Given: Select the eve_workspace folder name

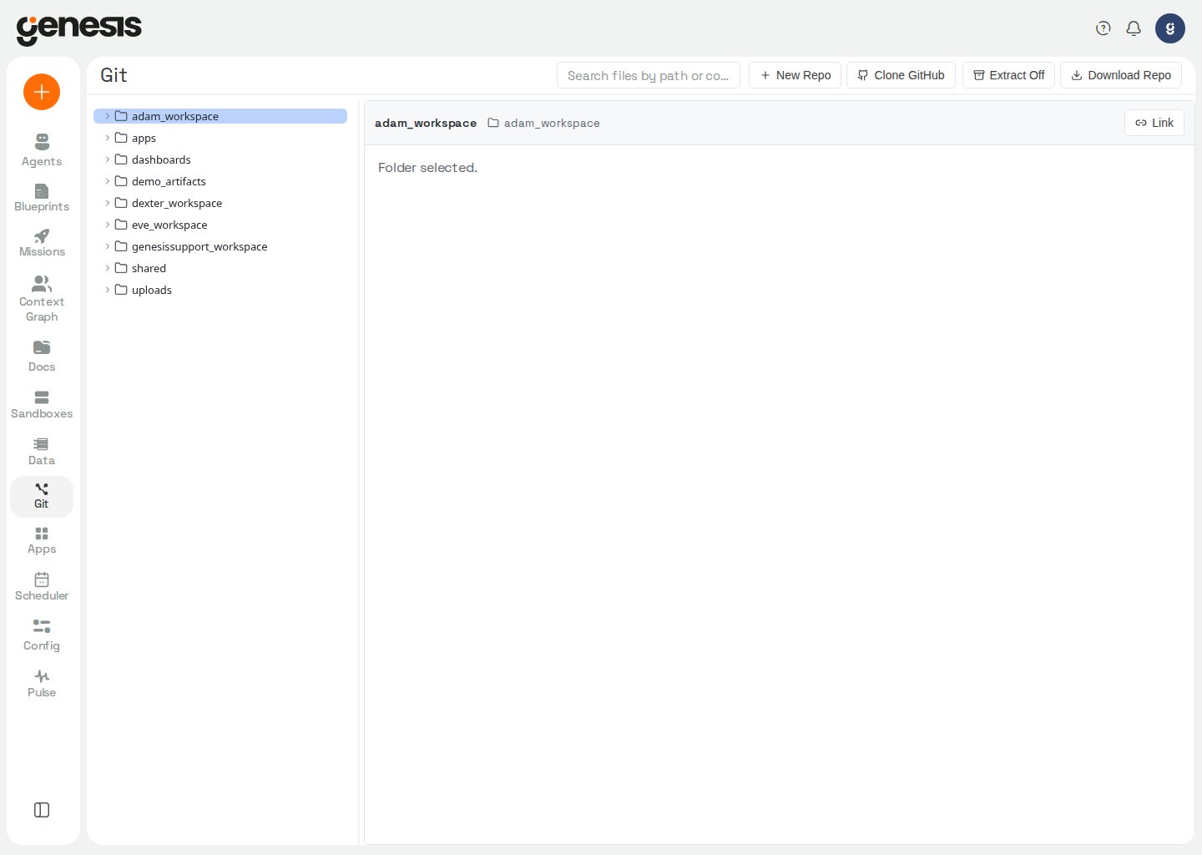Looking at the screenshot, I should (169, 225).
